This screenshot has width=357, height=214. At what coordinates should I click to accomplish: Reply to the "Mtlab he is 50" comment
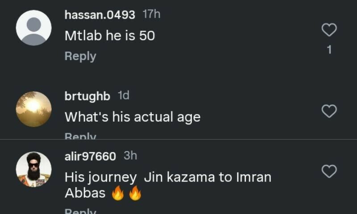click(80, 56)
